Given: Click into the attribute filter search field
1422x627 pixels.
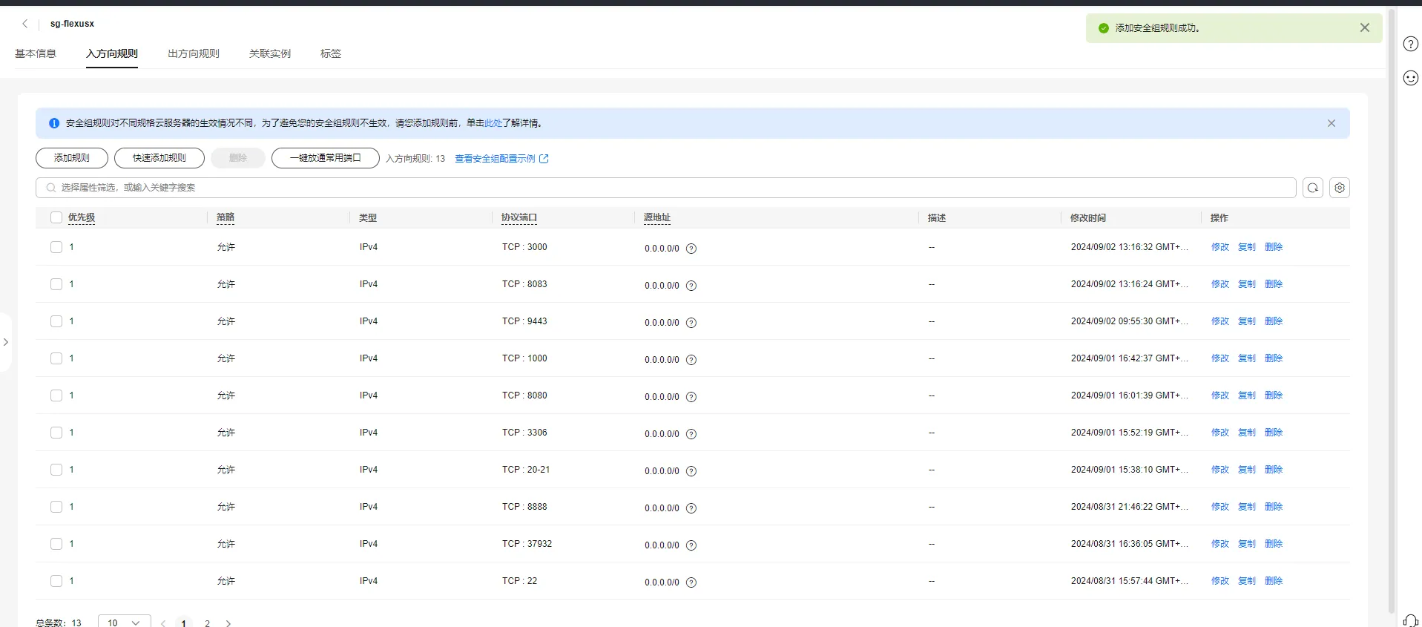Looking at the screenshot, I should 666,188.
